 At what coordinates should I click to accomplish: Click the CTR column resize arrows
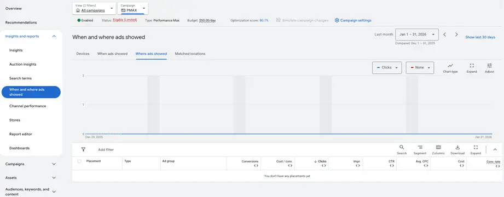pyautogui.click(x=392, y=165)
